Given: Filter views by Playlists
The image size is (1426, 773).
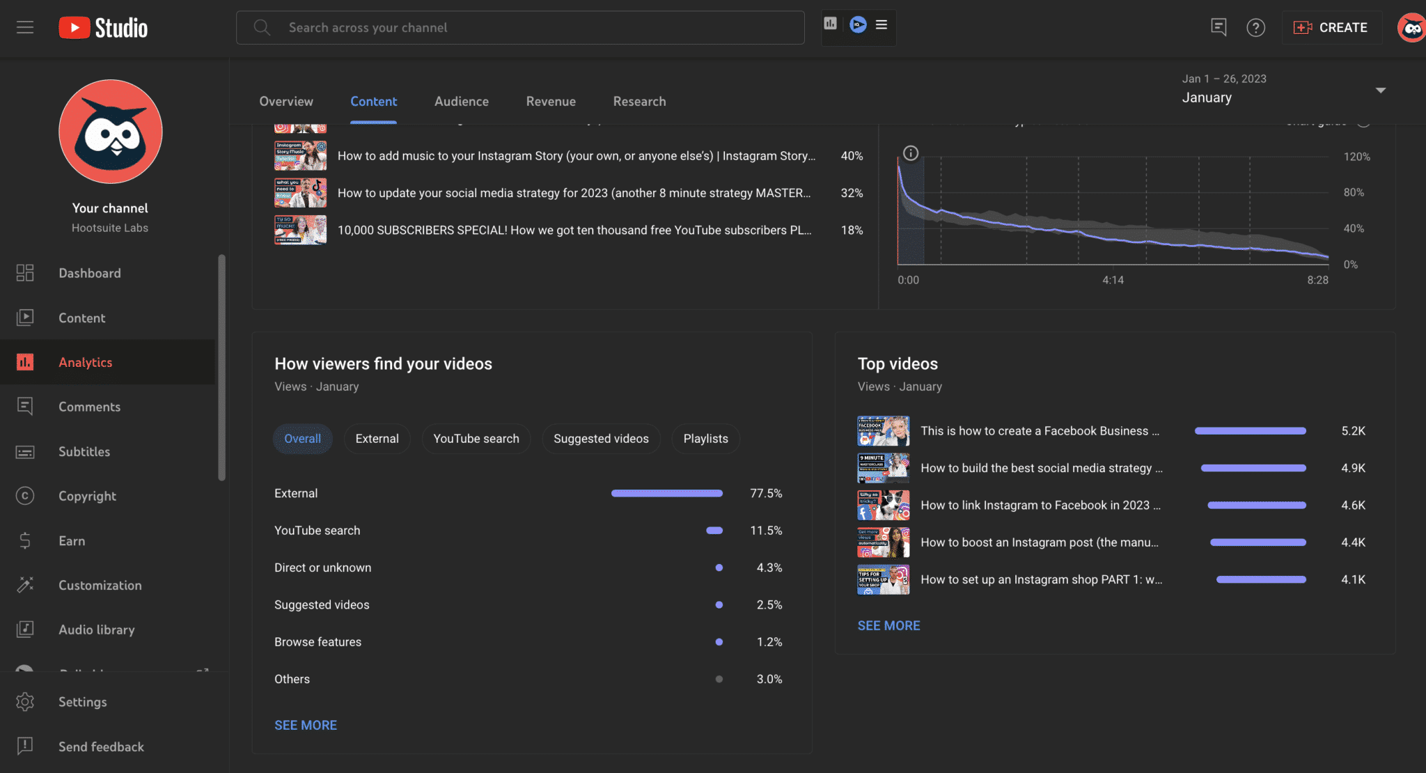Looking at the screenshot, I should click(x=705, y=439).
